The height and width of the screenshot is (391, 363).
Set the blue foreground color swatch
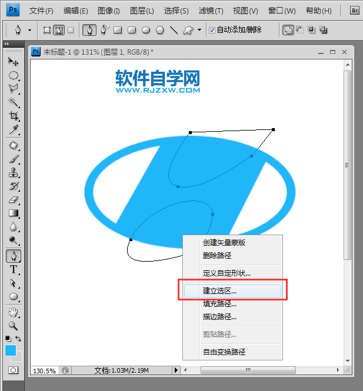[x=11, y=350]
